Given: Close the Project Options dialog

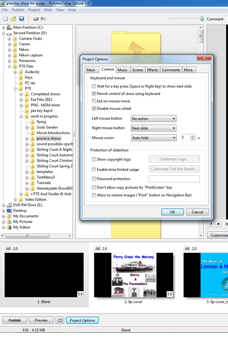Looking at the screenshot, I should click(x=204, y=58).
